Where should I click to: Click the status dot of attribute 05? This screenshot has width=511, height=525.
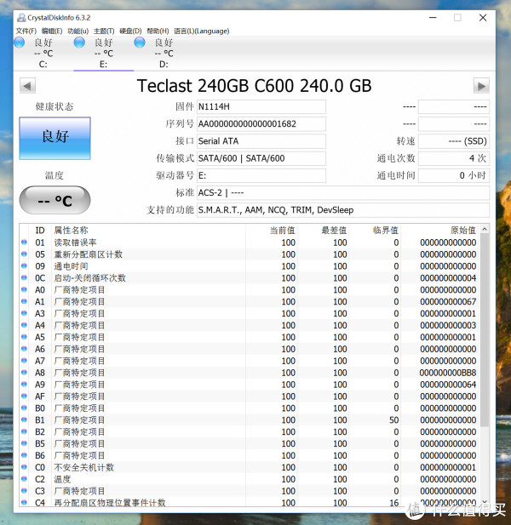[24, 254]
